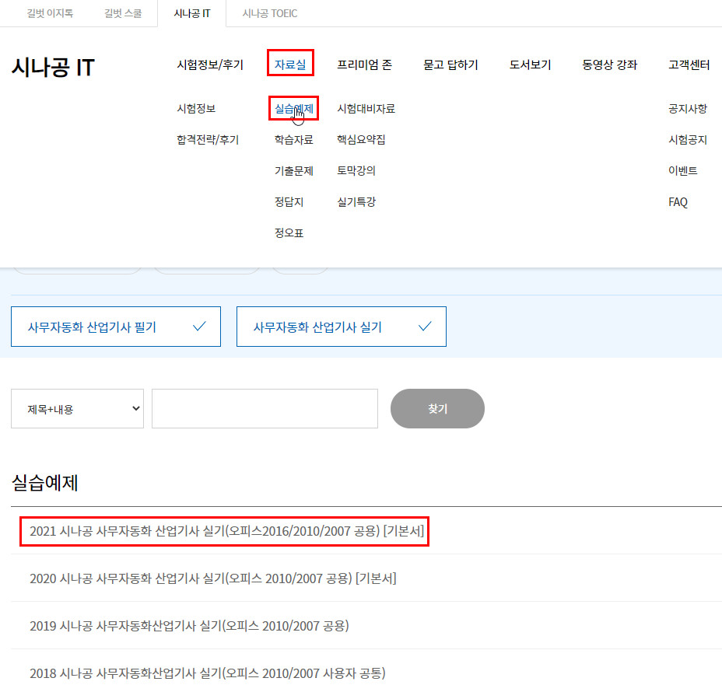Select 정오표 submenu item
This screenshot has height=692, width=722.
pos(289,232)
